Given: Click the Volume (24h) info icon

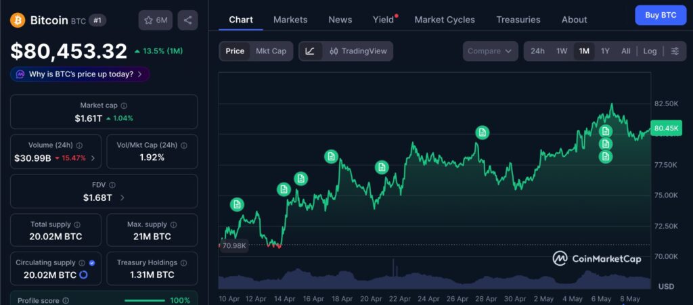Looking at the screenshot, I should [79, 145].
